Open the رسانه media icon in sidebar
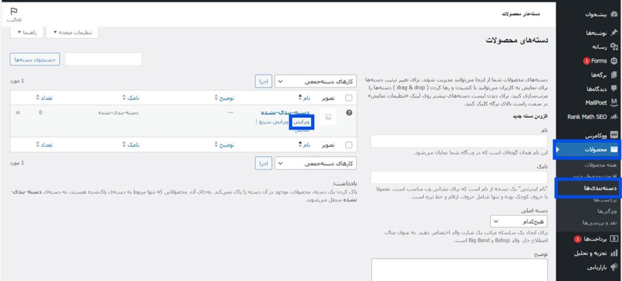 coord(614,47)
